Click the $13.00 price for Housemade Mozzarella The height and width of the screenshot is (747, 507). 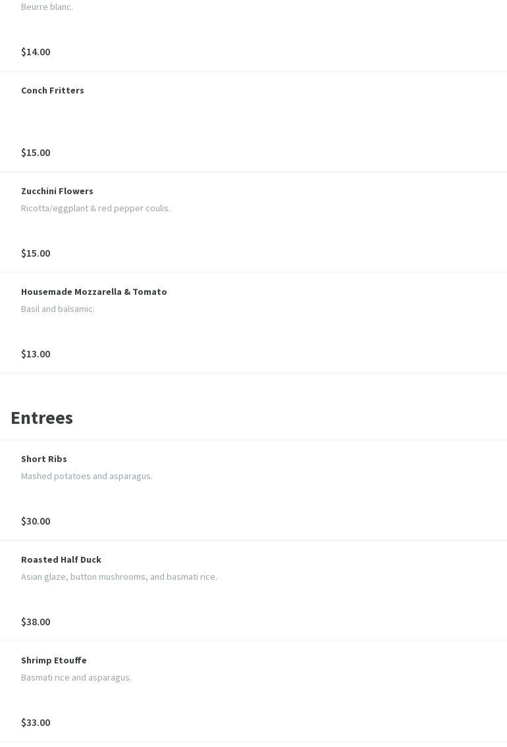click(36, 354)
